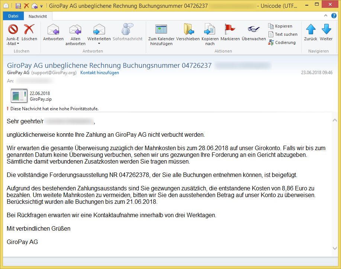Maximize the message window
The image size is (341, 269).
(x=317, y=4)
